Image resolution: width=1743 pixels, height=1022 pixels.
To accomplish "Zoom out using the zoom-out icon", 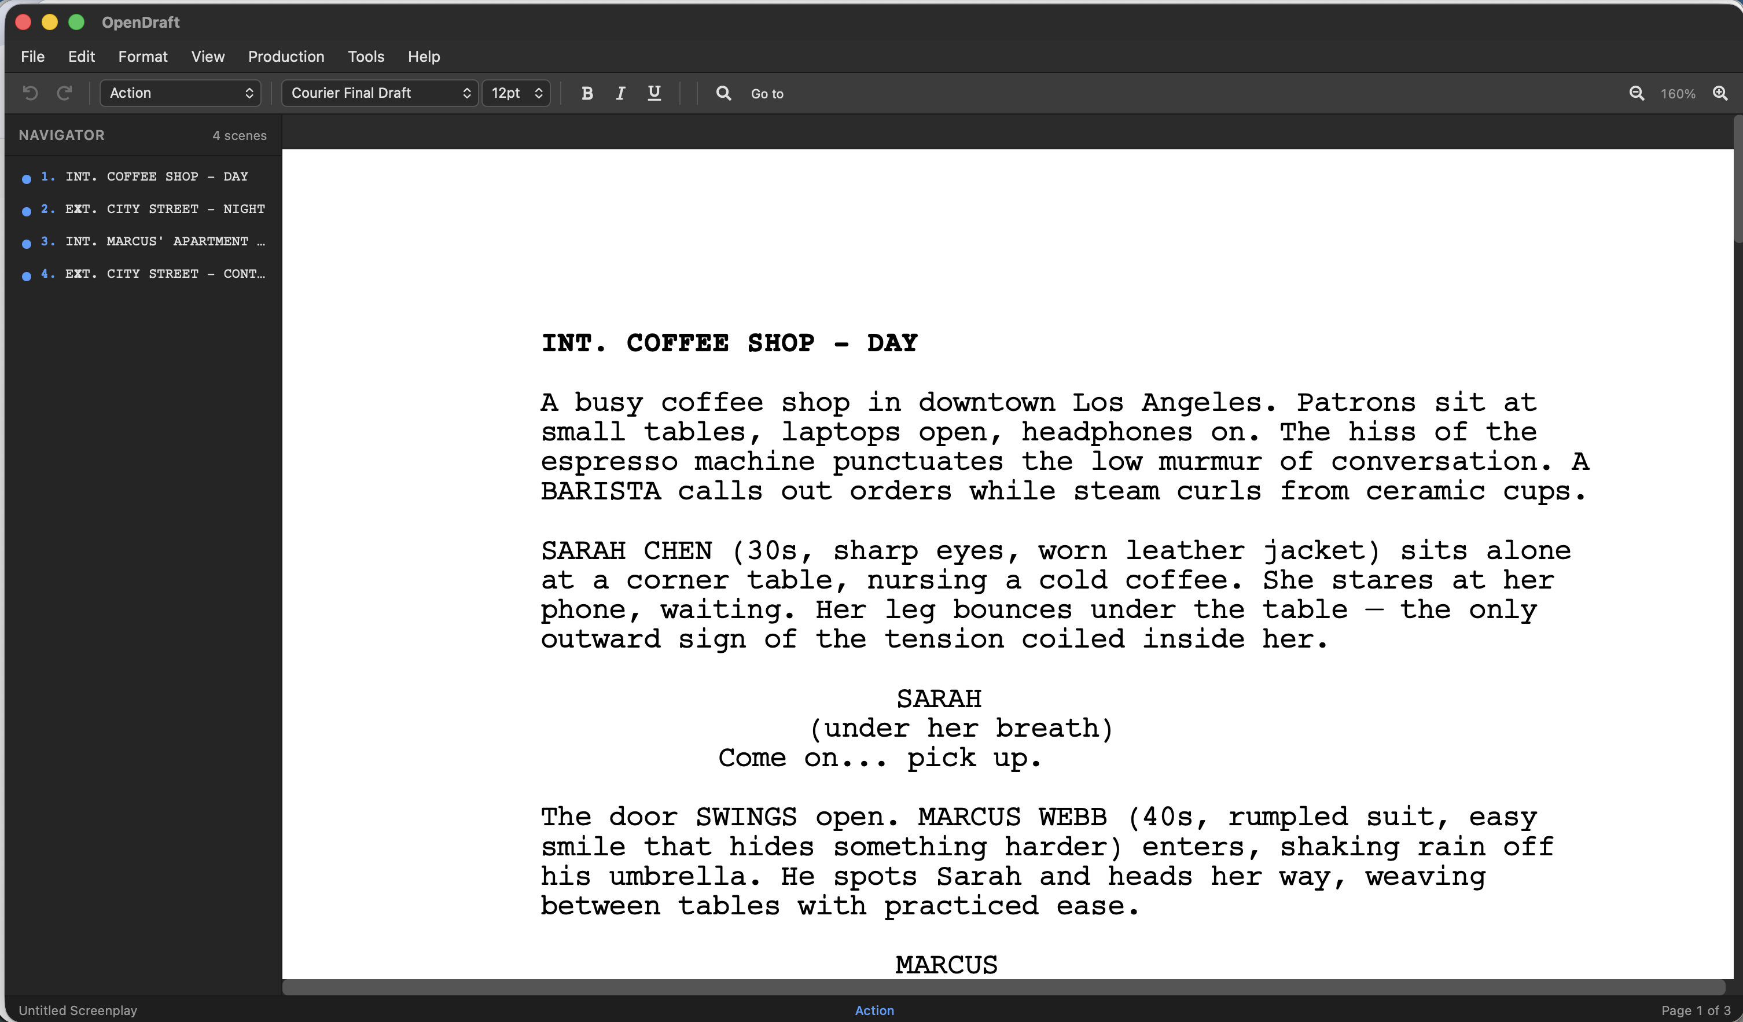I will coord(1636,93).
